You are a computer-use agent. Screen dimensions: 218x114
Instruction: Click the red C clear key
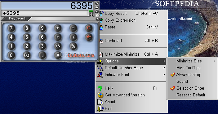point(89,28)
